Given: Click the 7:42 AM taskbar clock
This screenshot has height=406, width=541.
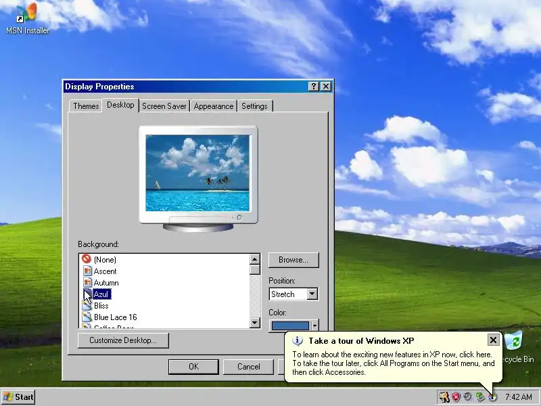Looking at the screenshot, I should click(518, 397).
